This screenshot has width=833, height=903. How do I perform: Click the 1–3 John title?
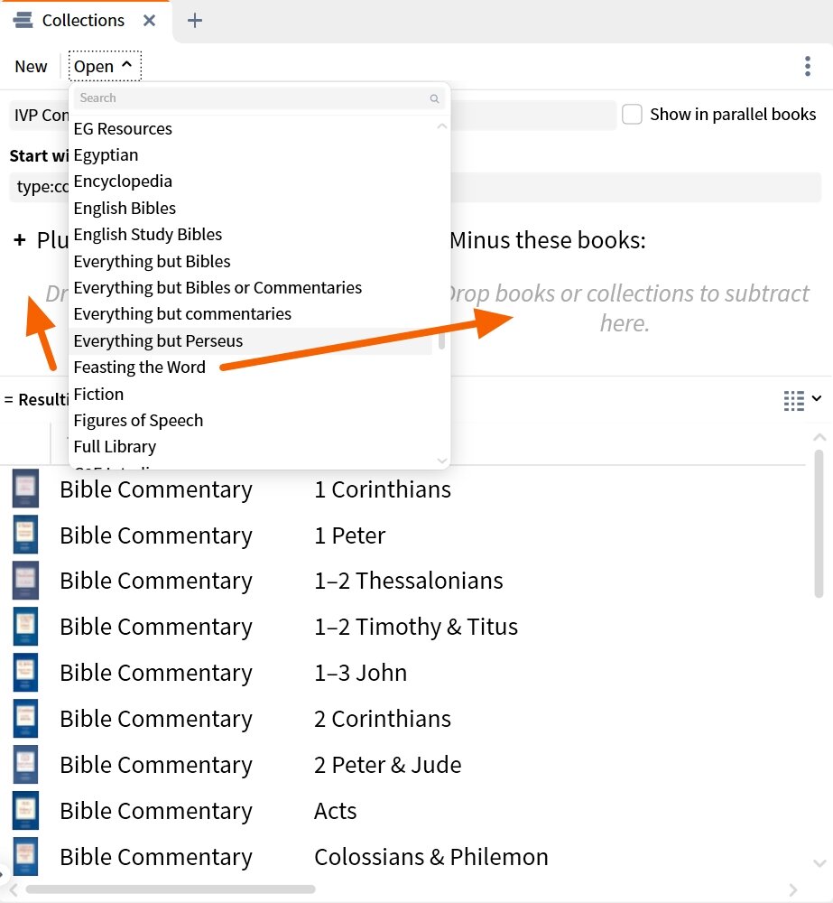(360, 673)
